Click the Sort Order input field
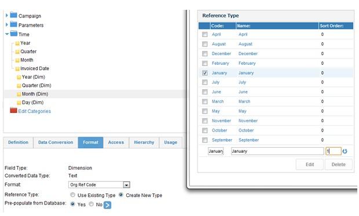359x216 pixels. (334, 151)
